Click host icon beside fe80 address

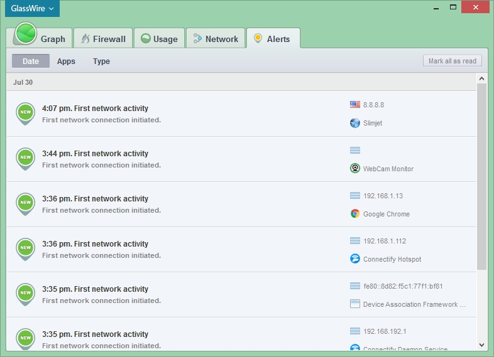tap(354, 286)
